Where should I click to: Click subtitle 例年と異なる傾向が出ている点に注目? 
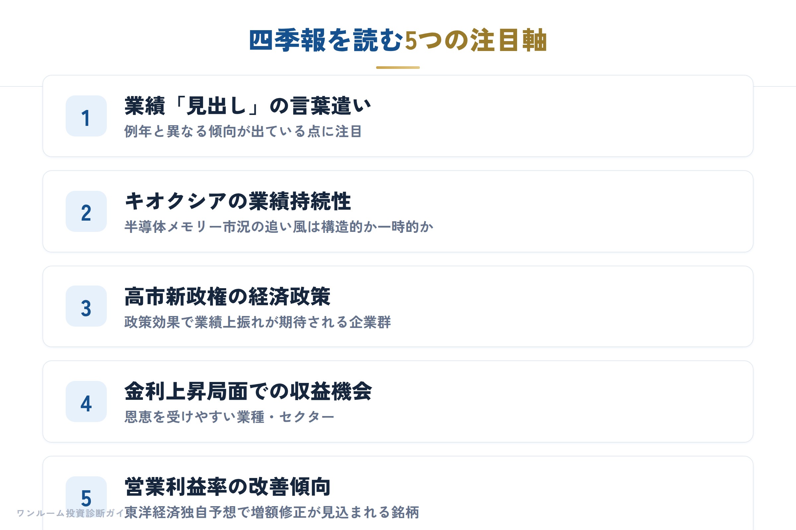(x=243, y=131)
